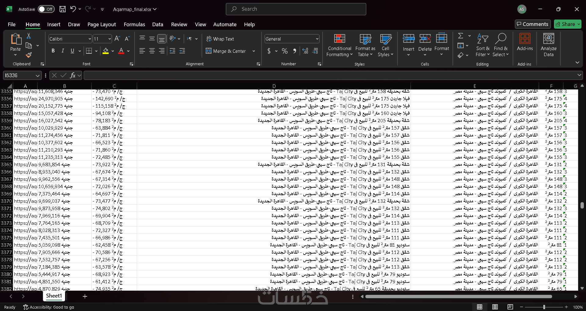Viewport: 586px width, 311px height.
Task: Click the Comma Style icon
Action: [295, 51]
